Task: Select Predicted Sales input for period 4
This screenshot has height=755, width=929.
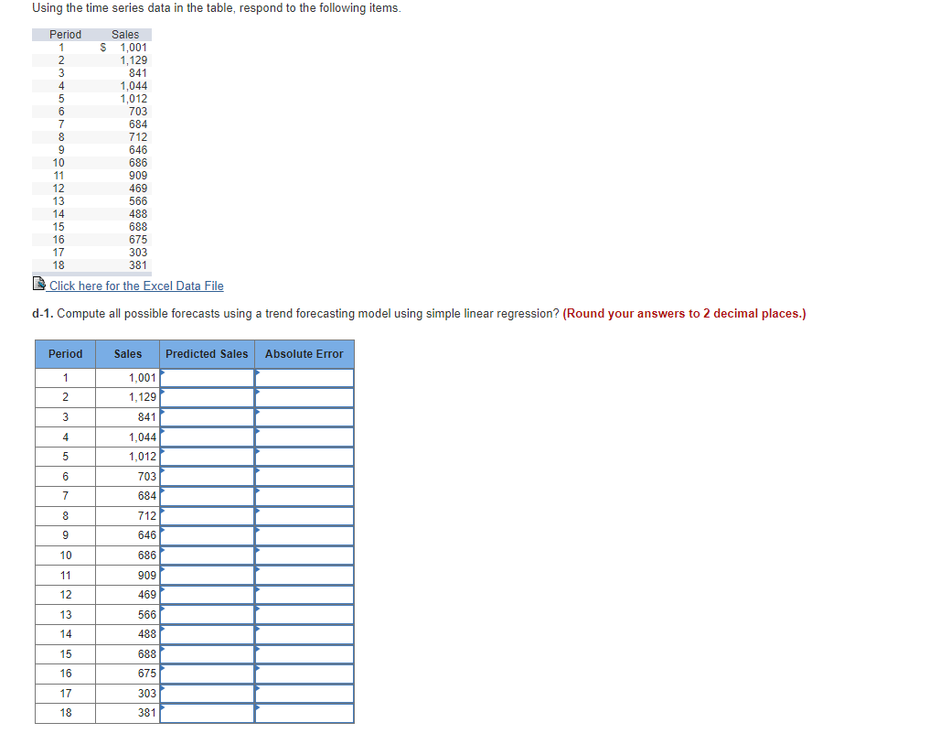Action: pyautogui.click(x=208, y=437)
